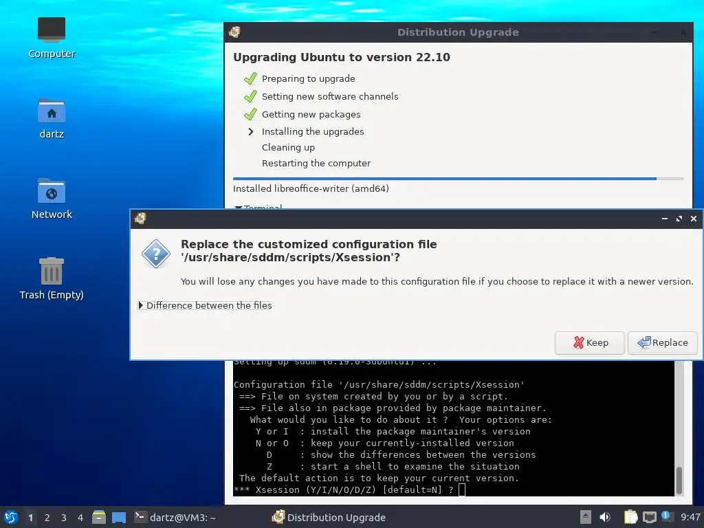The width and height of the screenshot is (704, 528).
Task: Close the configuration file dialog
Action: coord(693,219)
